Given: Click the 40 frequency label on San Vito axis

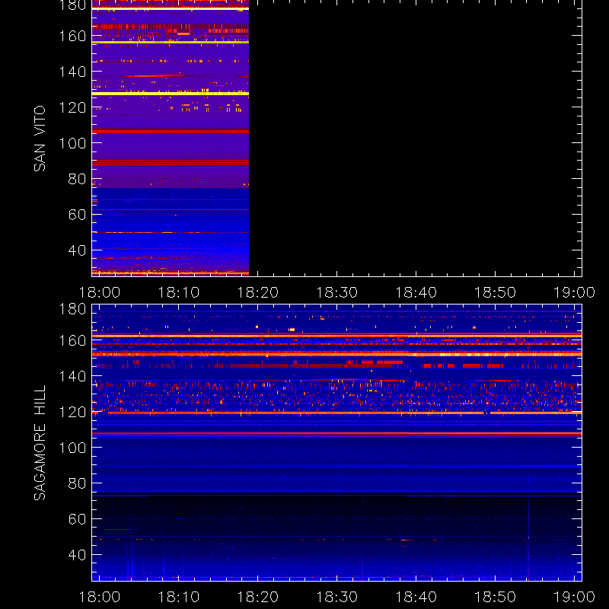Looking at the screenshot, I should [x=77, y=250].
